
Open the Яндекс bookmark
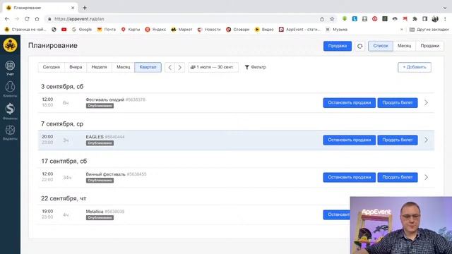pyautogui.click(x=155, y=30)
